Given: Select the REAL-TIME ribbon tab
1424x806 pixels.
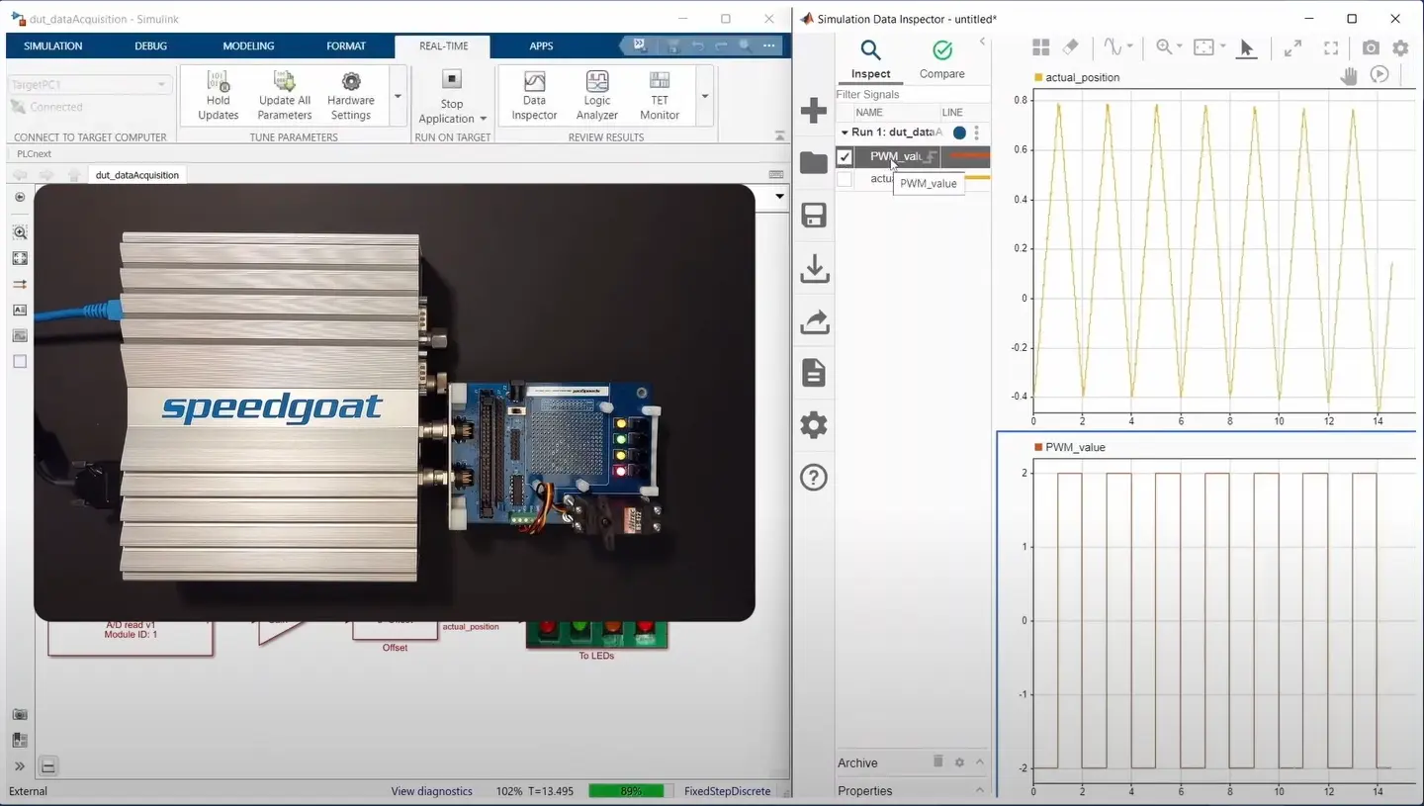Looking at the screenshot, I should 443,45.
